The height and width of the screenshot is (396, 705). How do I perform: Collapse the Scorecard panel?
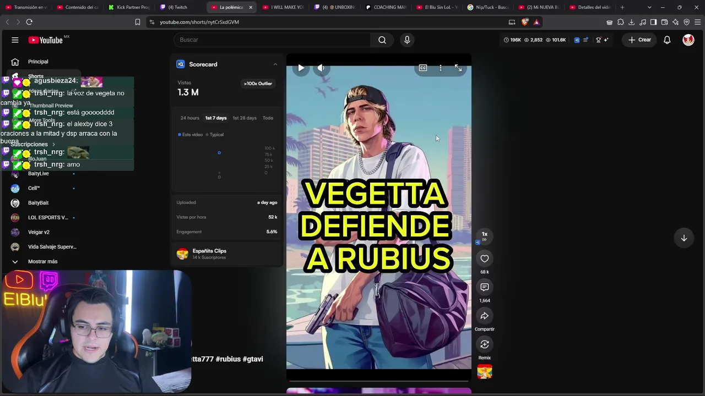pyautogui.click(x=275, y=64)
